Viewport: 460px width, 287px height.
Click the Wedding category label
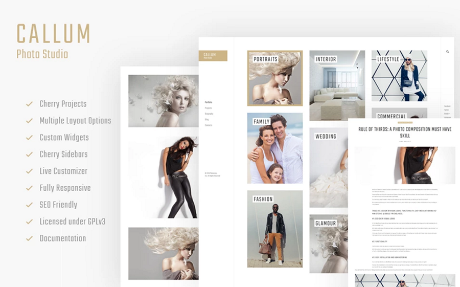tap(326, 137)
